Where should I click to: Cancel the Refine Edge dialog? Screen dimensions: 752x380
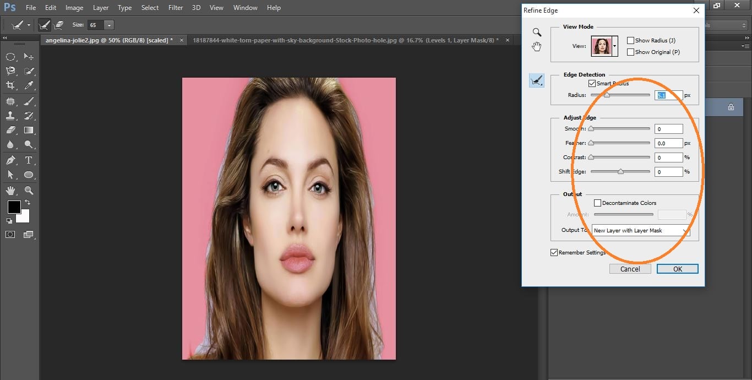click(x=630, y=269)
